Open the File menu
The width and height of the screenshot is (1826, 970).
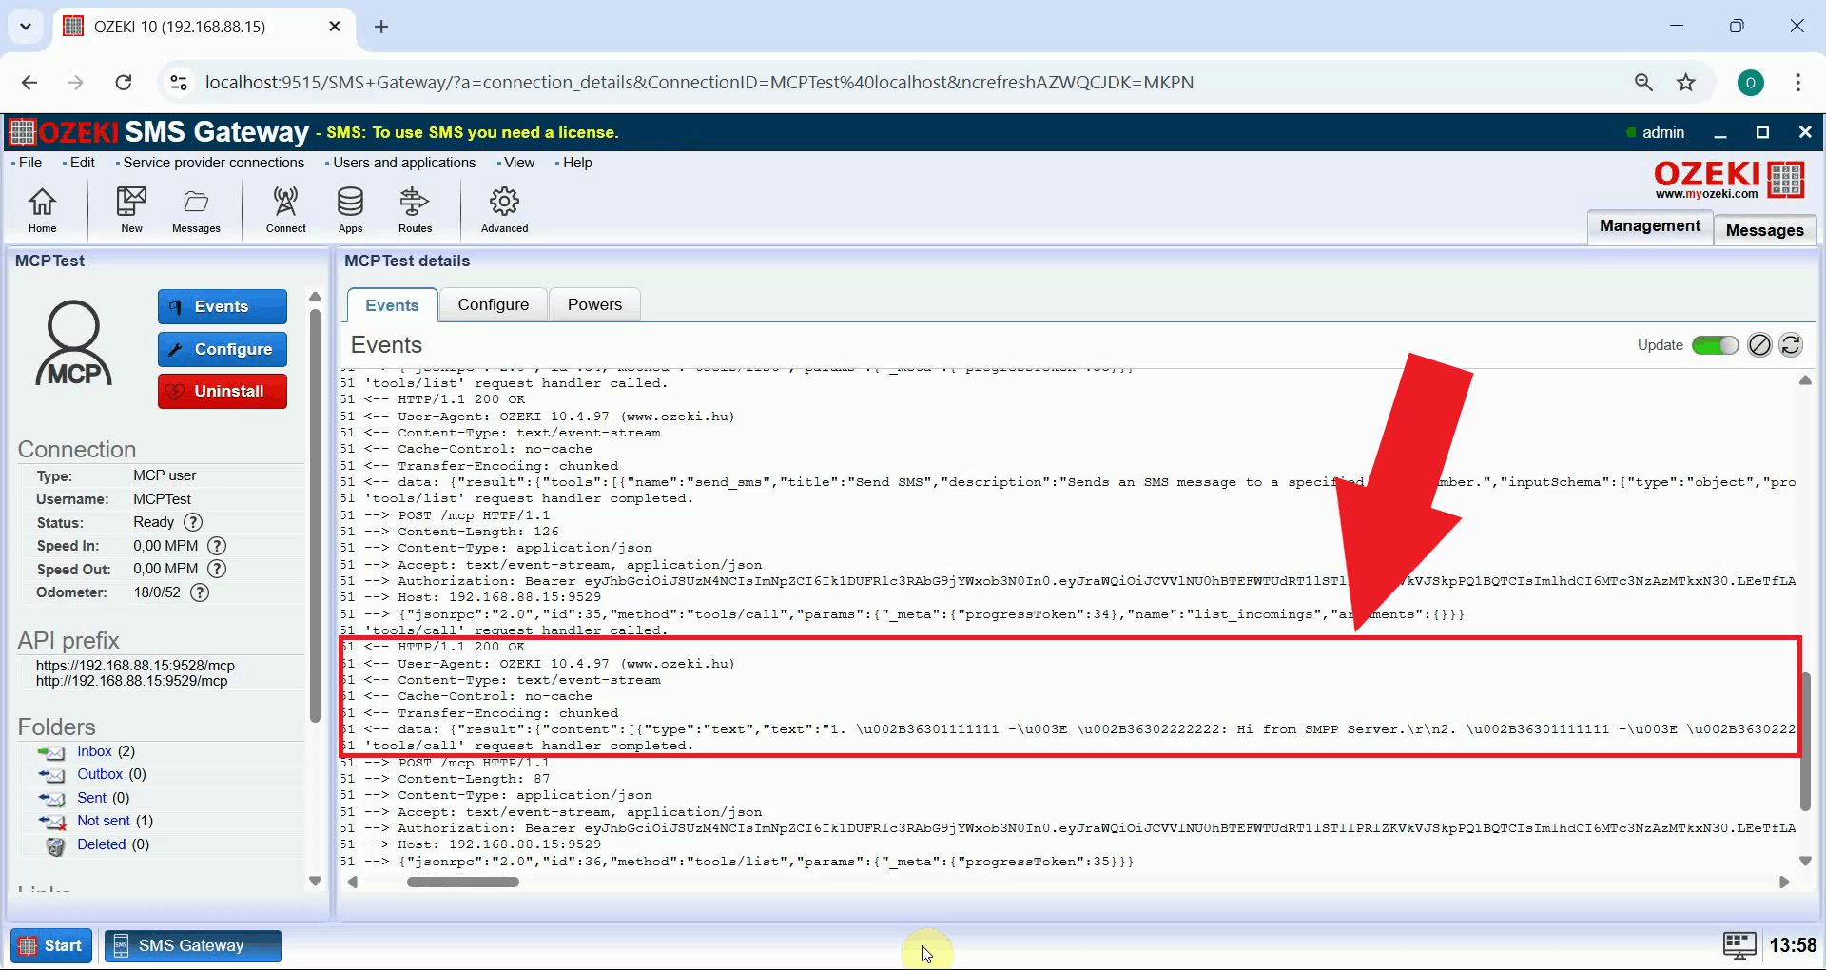click(x=30, y=163)
